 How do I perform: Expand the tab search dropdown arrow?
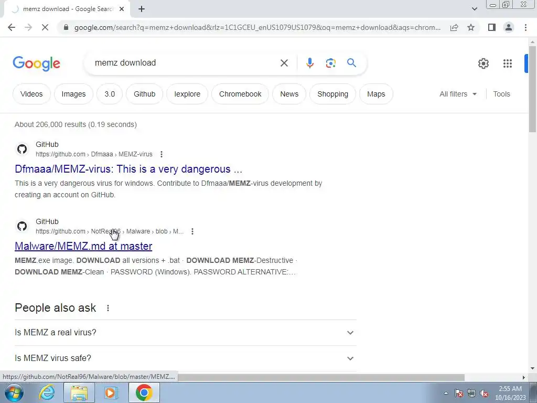474,9
